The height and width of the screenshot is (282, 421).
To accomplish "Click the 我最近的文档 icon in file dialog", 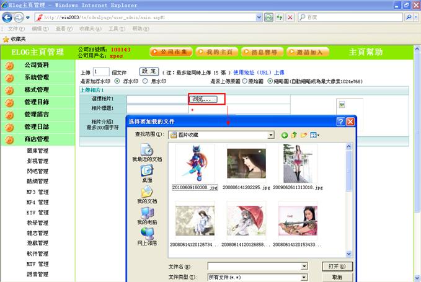I will click(x=147, y=151).
